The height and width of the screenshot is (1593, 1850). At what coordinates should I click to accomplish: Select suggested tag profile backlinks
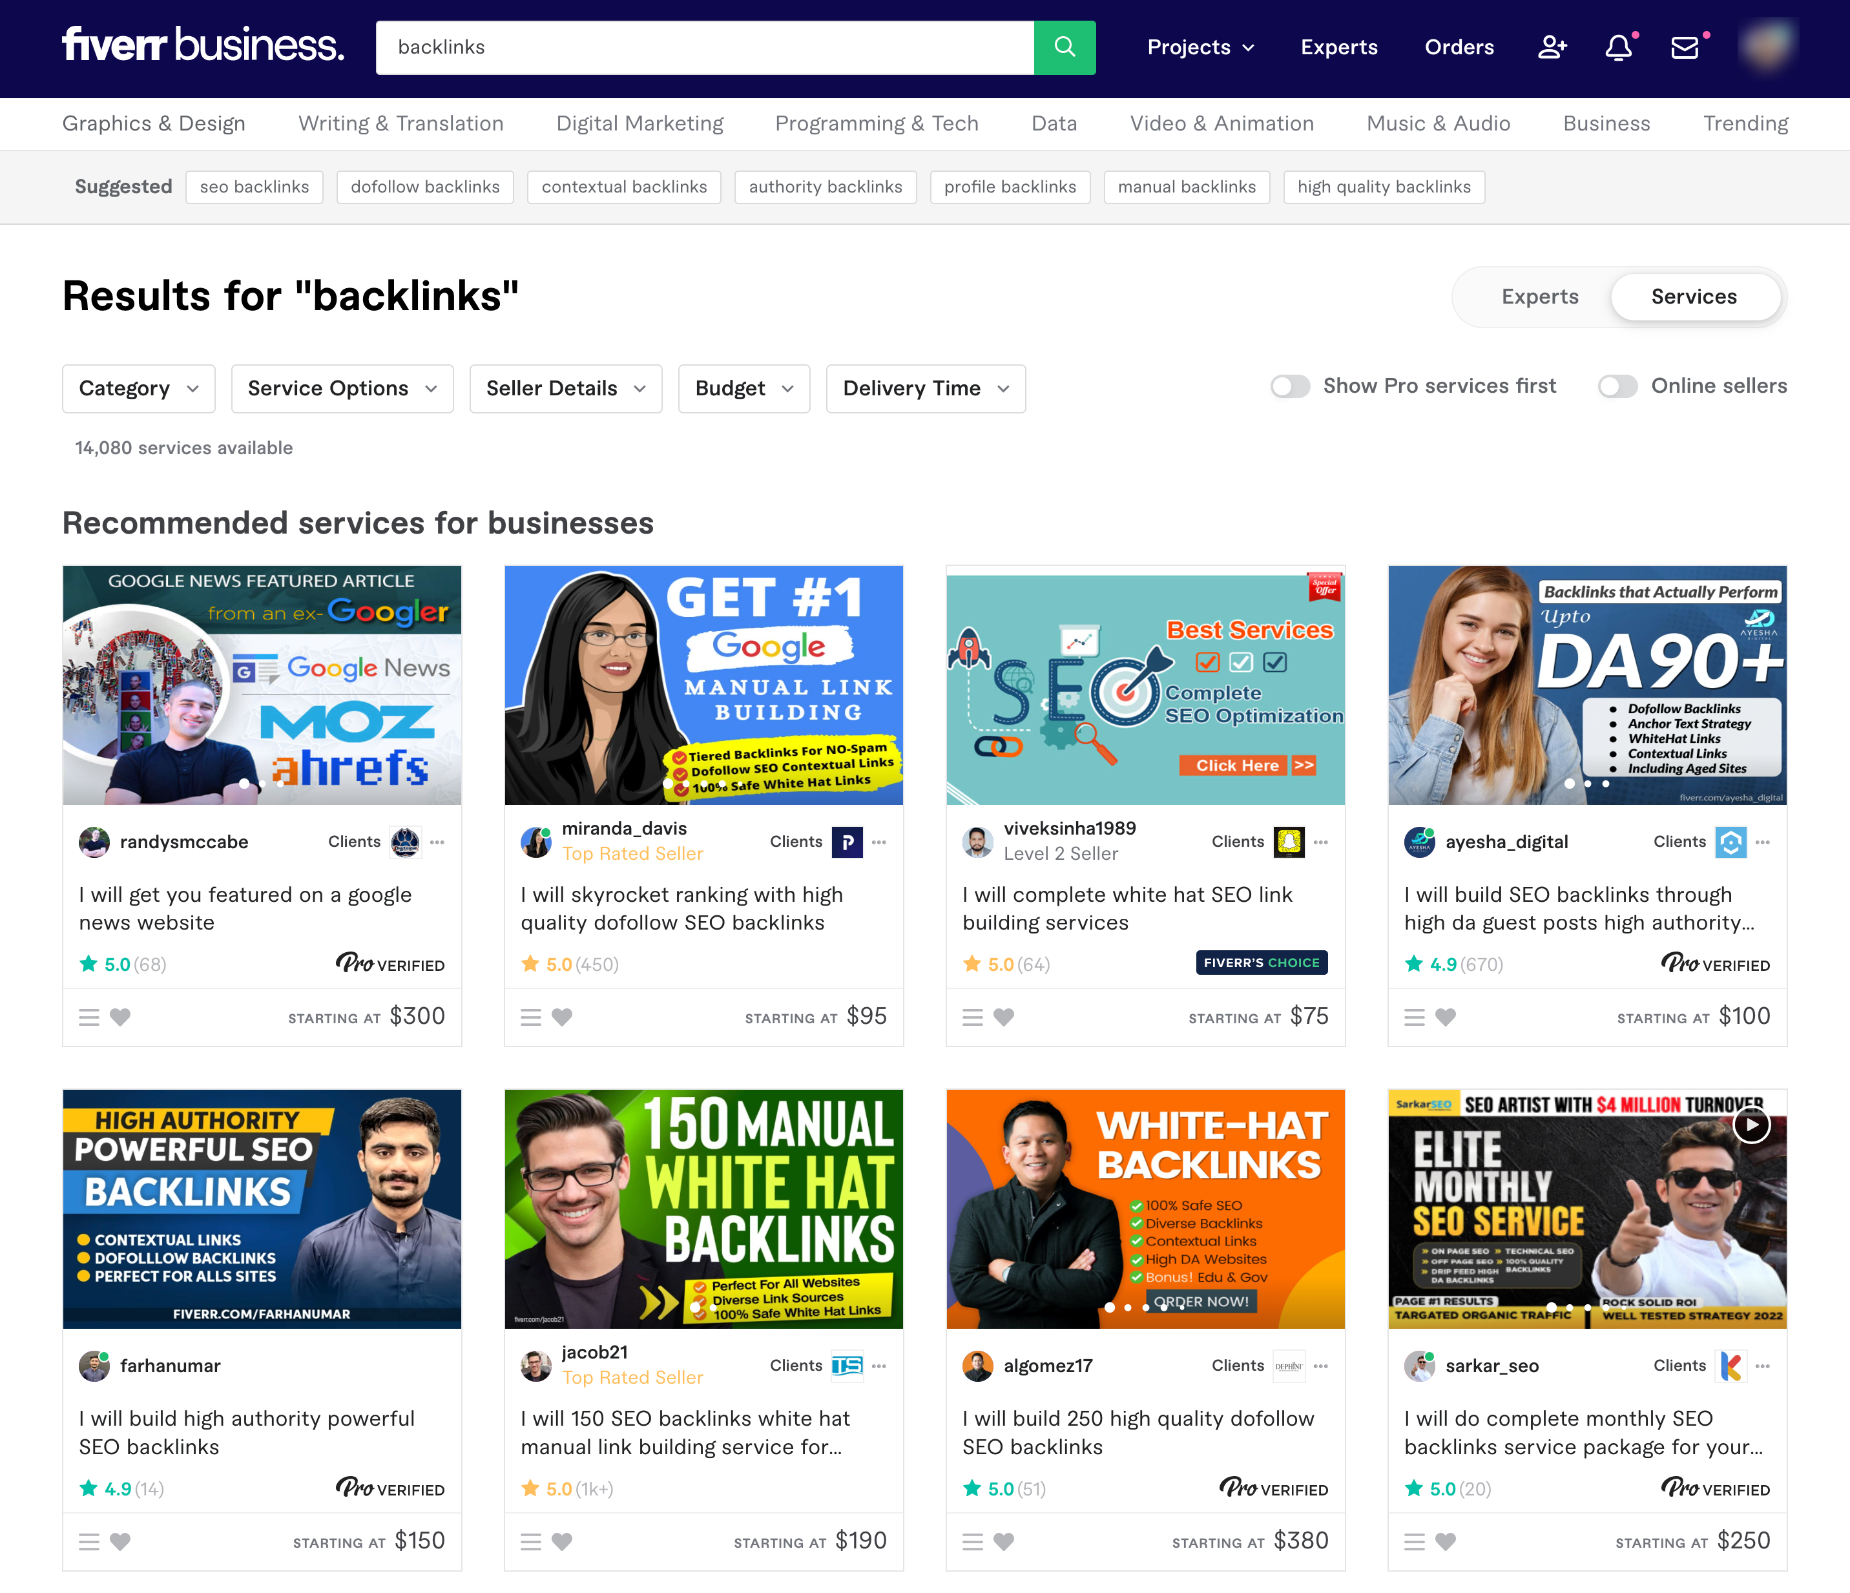point(1010,187)
